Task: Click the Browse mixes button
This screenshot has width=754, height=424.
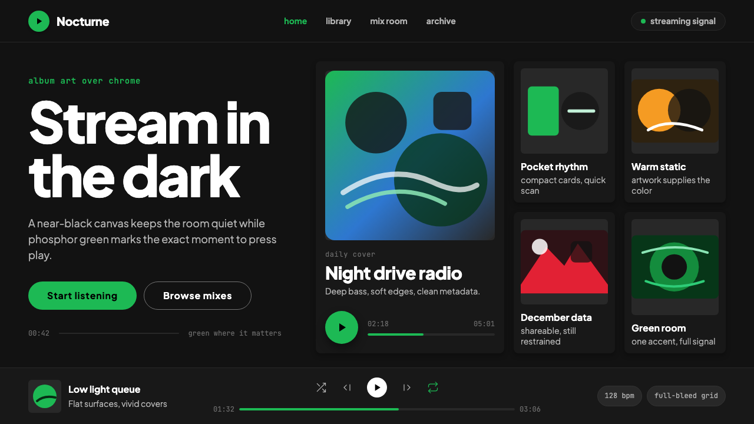Action: [x=197, y=296]
